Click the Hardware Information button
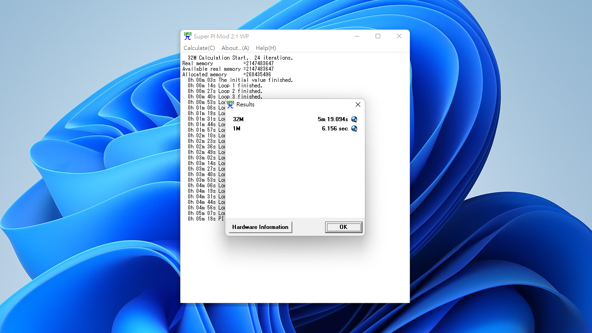The image size is (592, 333). [x=260, y=227]
